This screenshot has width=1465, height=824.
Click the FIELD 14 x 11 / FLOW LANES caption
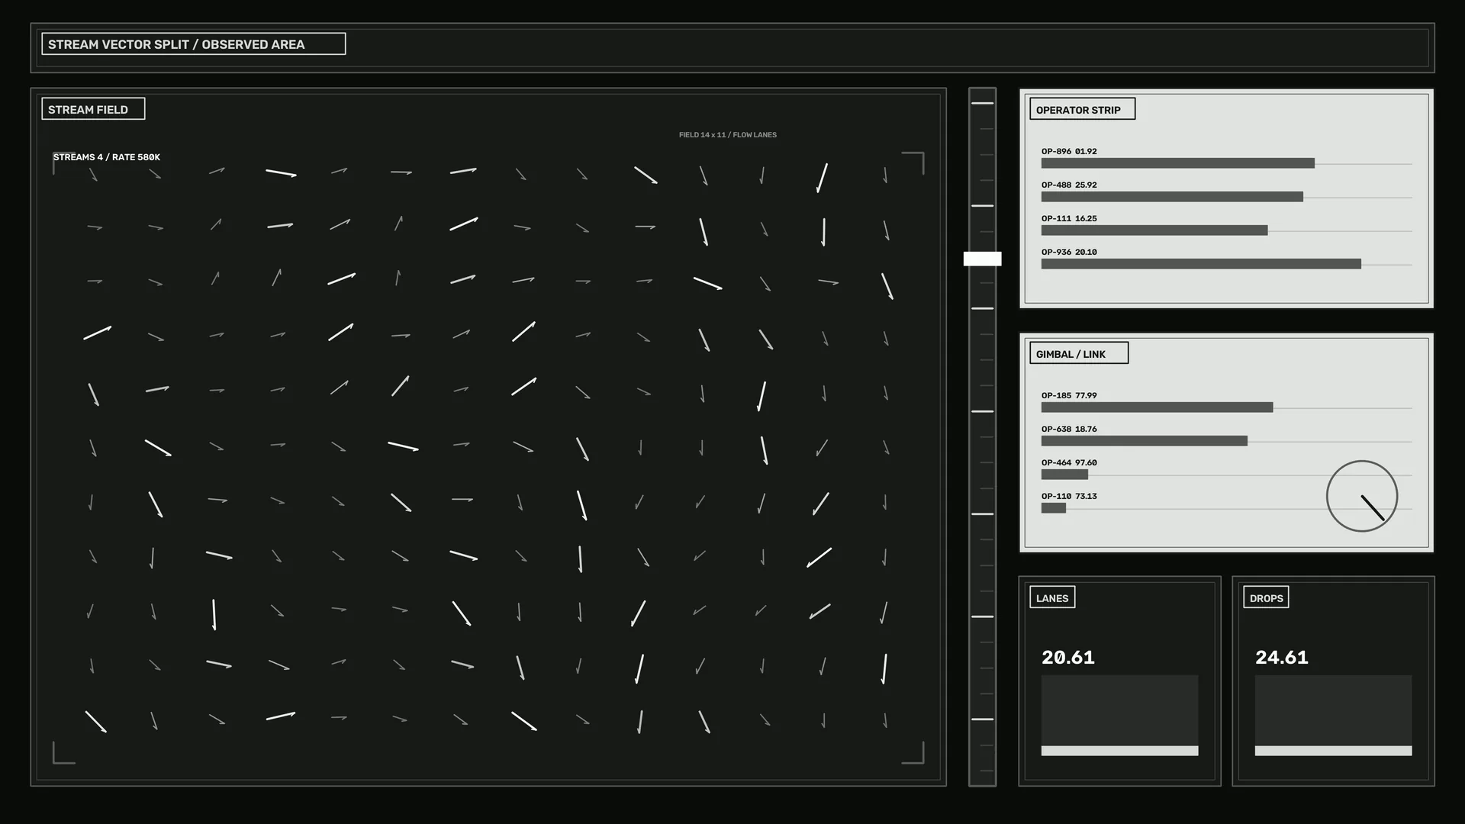pos(728,135)
